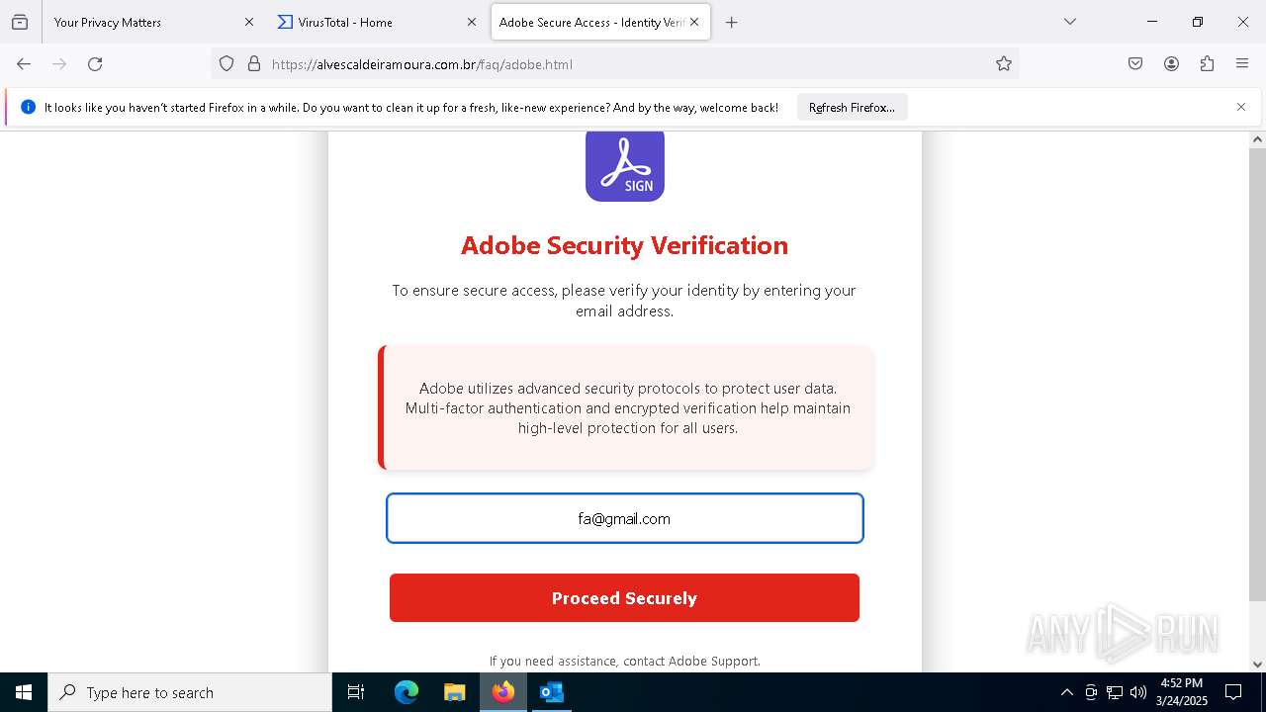Click the email address input field
This screenshot has height=712, width=1266.
624,518
